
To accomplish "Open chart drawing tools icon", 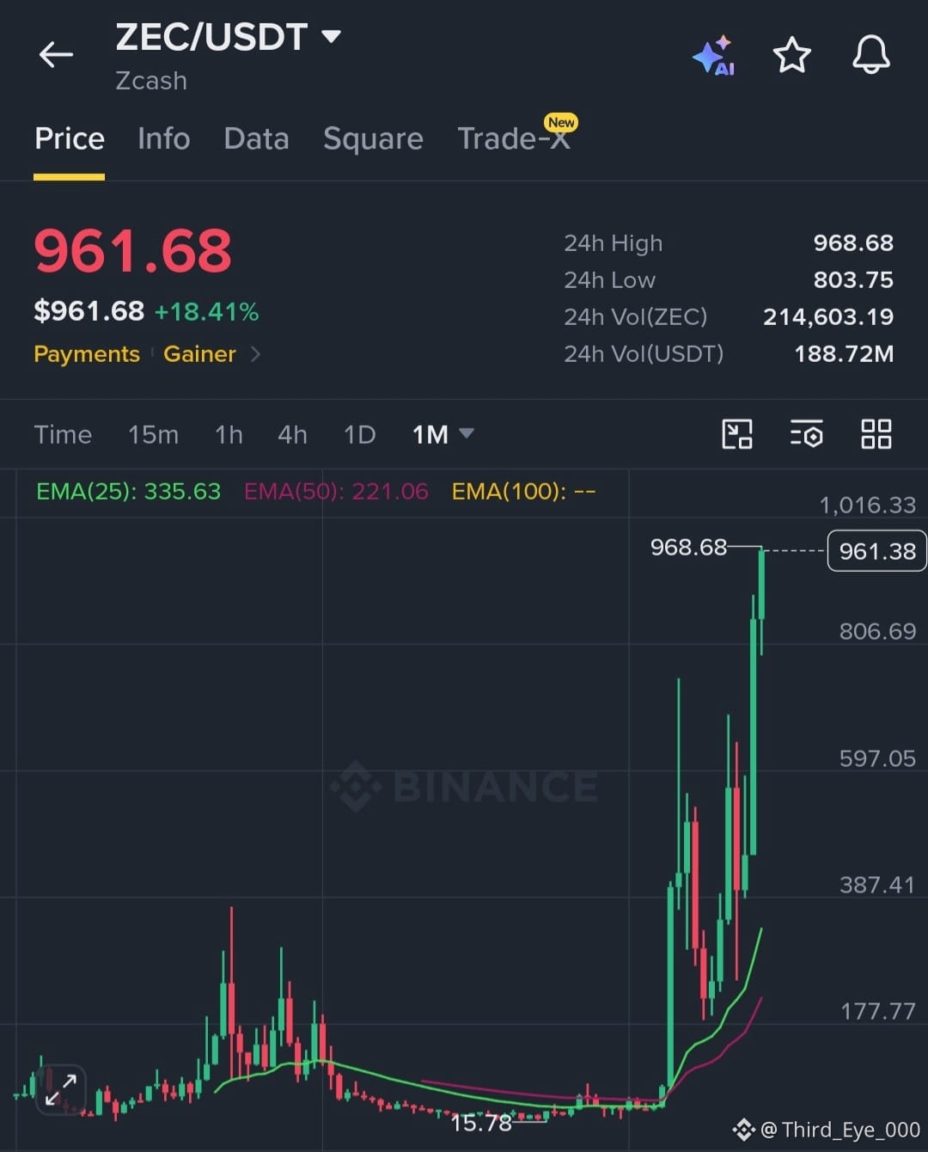I will pos(737,434).
